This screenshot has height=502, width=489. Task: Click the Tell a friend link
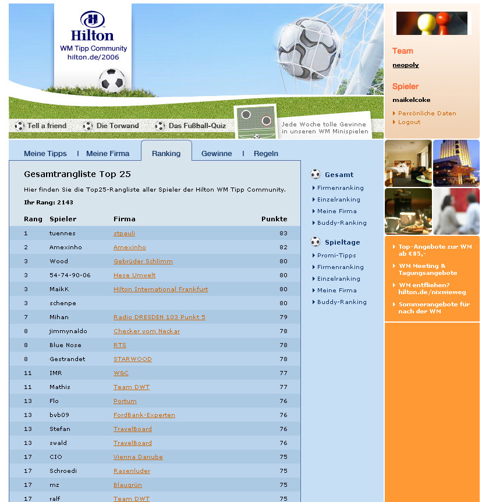point(47,126)
